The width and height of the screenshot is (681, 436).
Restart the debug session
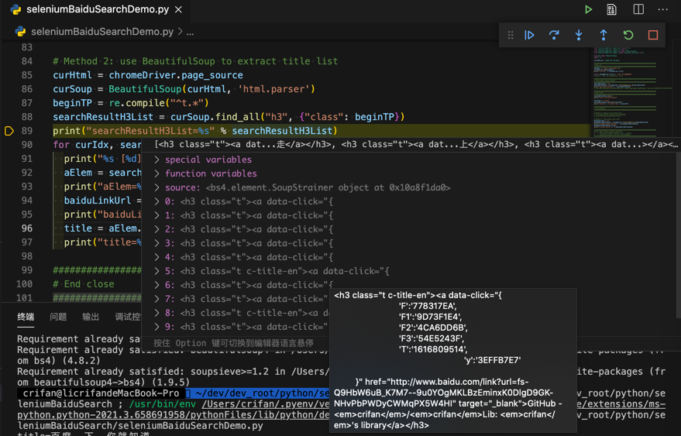(x=628, y=35)
